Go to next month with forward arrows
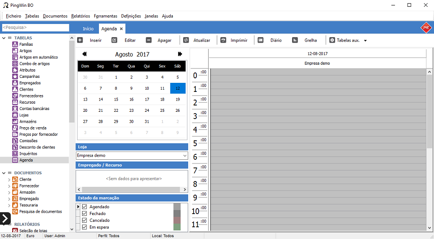 click(180, 54)
